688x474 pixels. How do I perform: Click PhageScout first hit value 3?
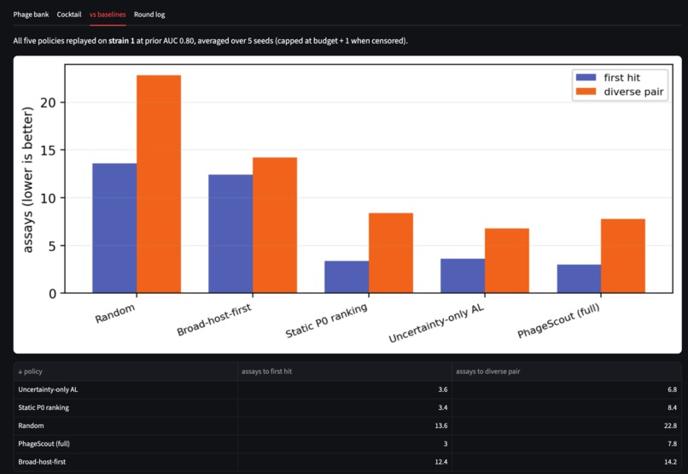pyautogui.click(x=446, y=443)
